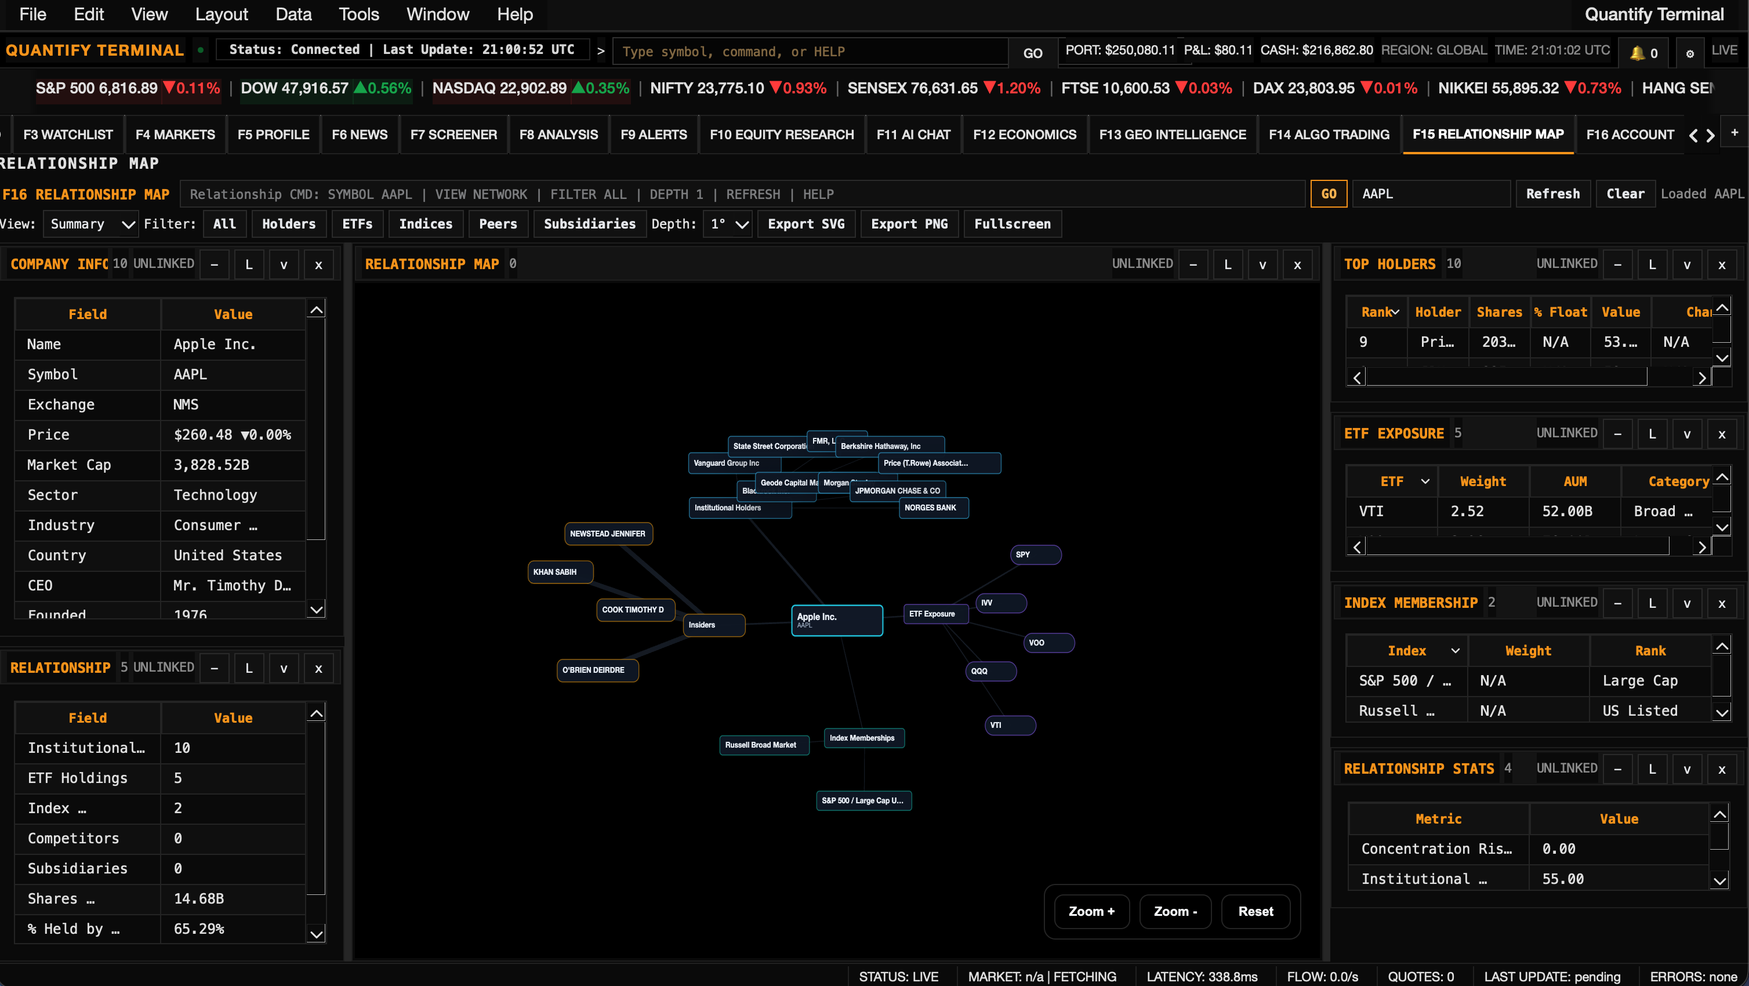Screen dimensions: 1749x986
Task: Open the Layout menu
Action: click(222, 14)
